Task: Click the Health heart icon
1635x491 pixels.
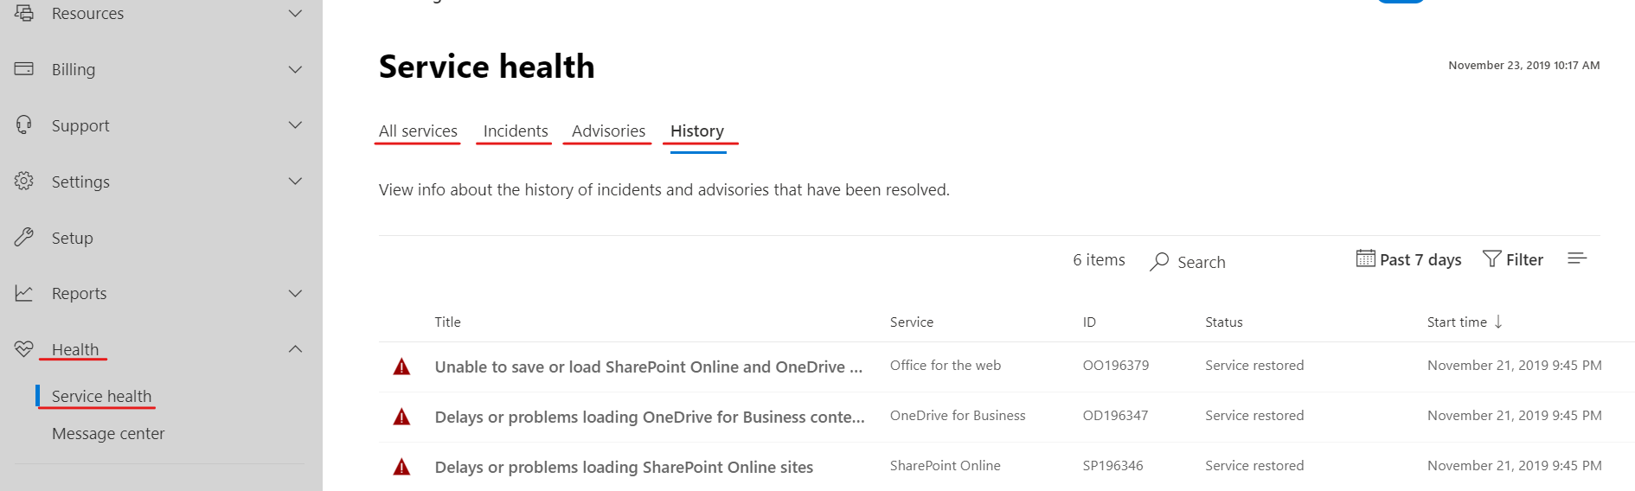Action: click(x=24, y=348)
